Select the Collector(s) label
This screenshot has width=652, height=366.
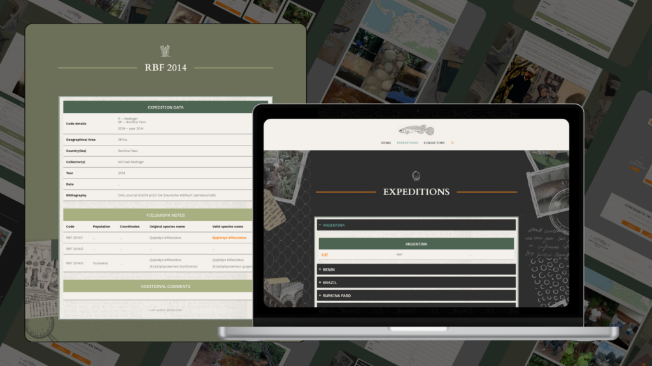coord(76,162)
